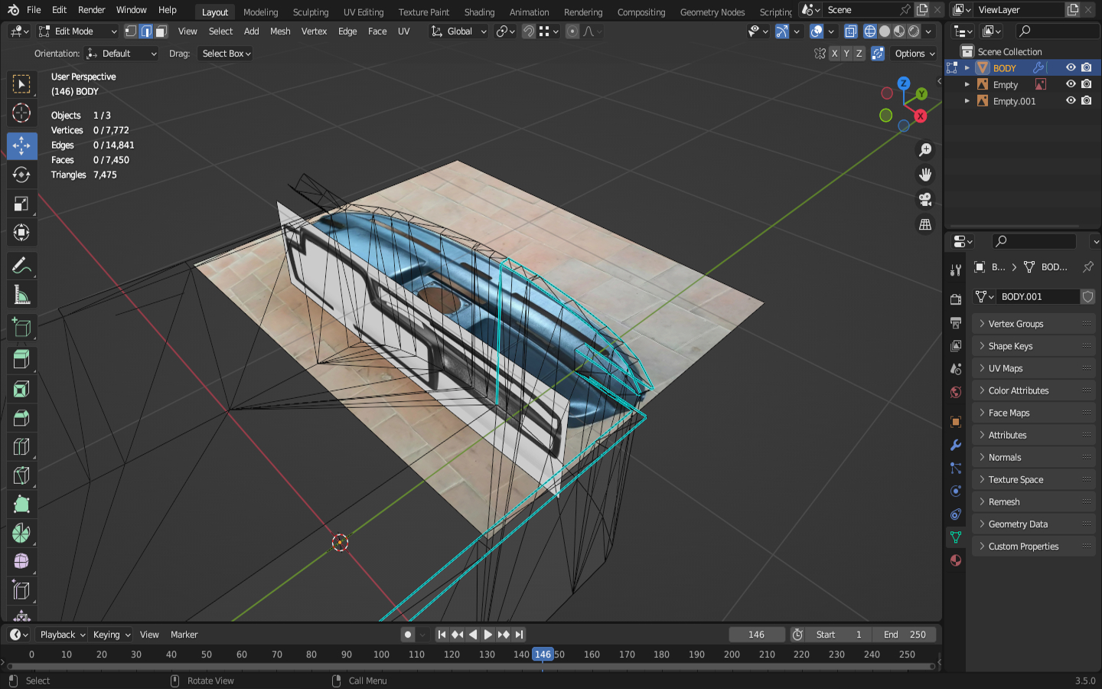Toggle the camera view icon
Image resolution: width=1102 pixels, height=689 pixels.
925,200
